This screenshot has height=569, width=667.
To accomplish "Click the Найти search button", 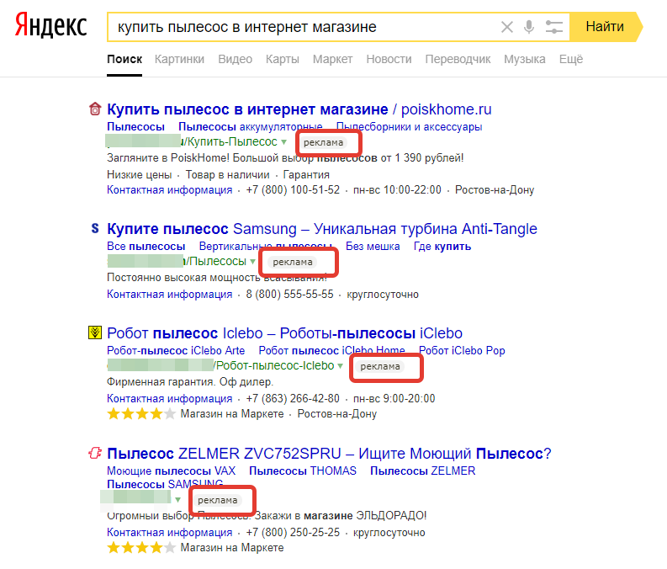I will [x=605, y=27].
